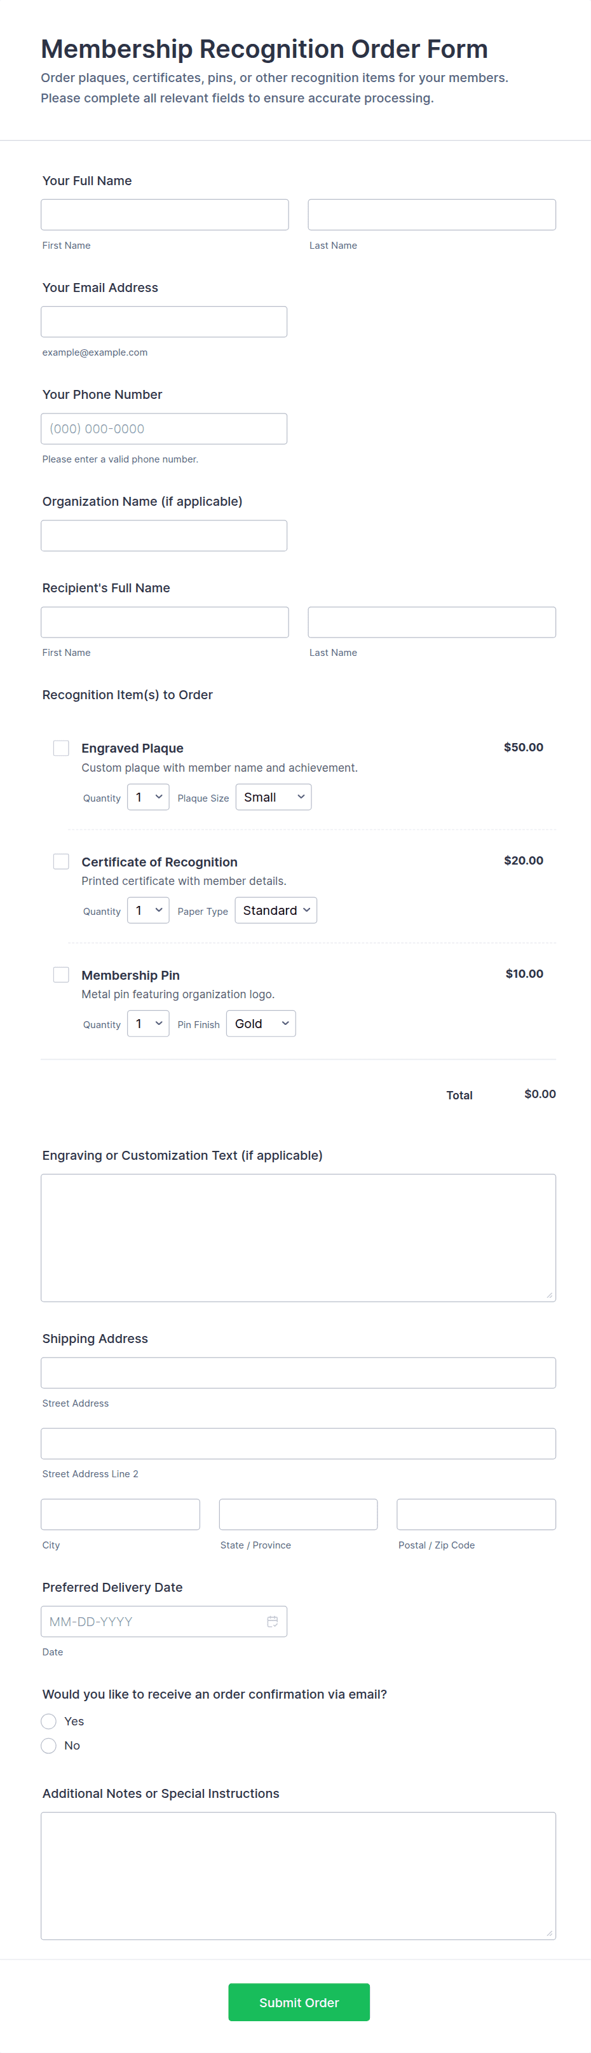591x2053 pixels.
Task: Click the Organization Name input field
Action: click(164, 536)
